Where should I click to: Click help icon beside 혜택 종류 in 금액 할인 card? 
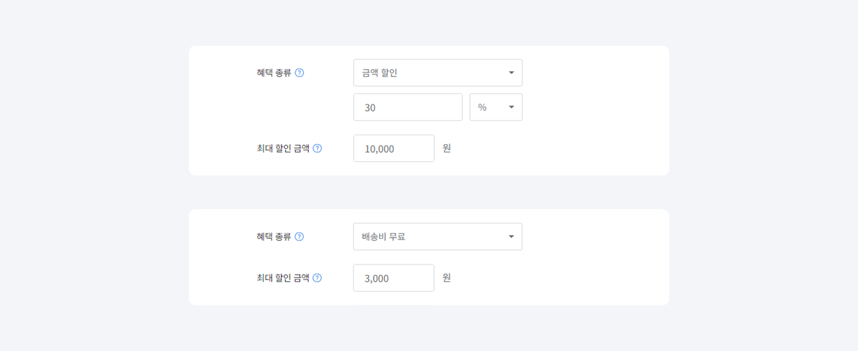[299, 73]
